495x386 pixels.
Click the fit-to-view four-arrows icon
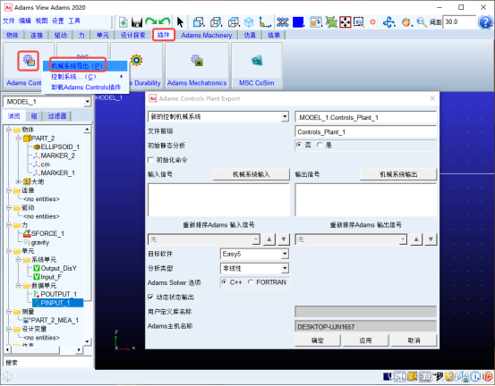click(x=346, y=22)
